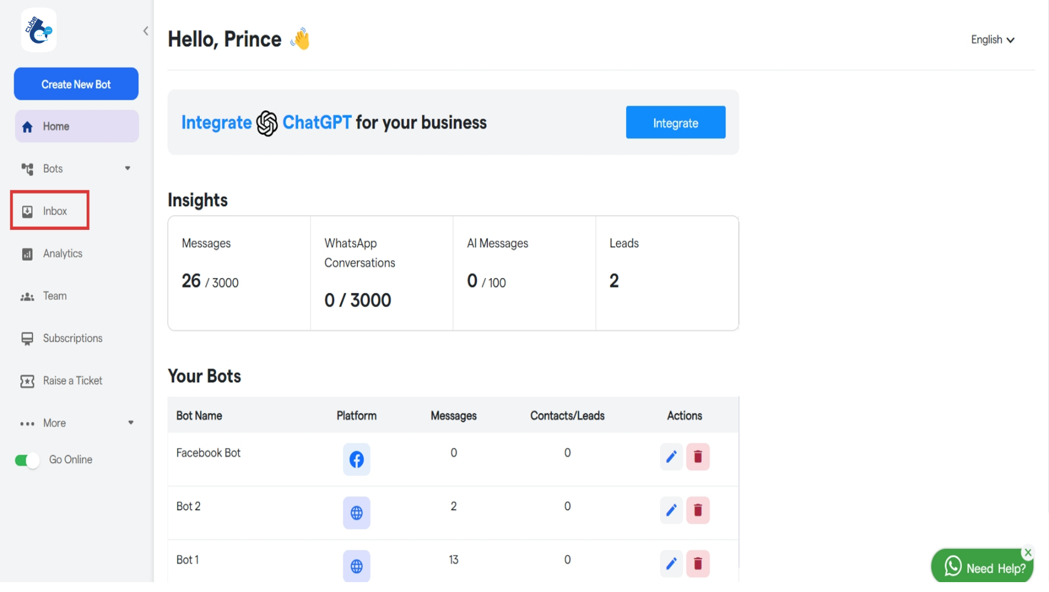Toggle the Go Online switch
Image resolution: width=1049 pixels, height=592 pixels.
pos(27,460)
